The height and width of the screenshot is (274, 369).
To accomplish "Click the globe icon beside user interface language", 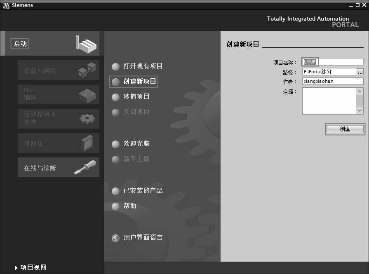I will tap(116, 238).
